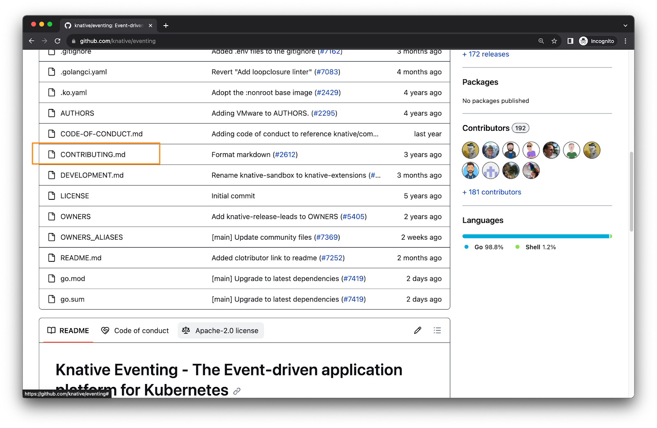657x428 pixels.
Task: Click the Shell 1.2% language link
Action: click(536, 247)
